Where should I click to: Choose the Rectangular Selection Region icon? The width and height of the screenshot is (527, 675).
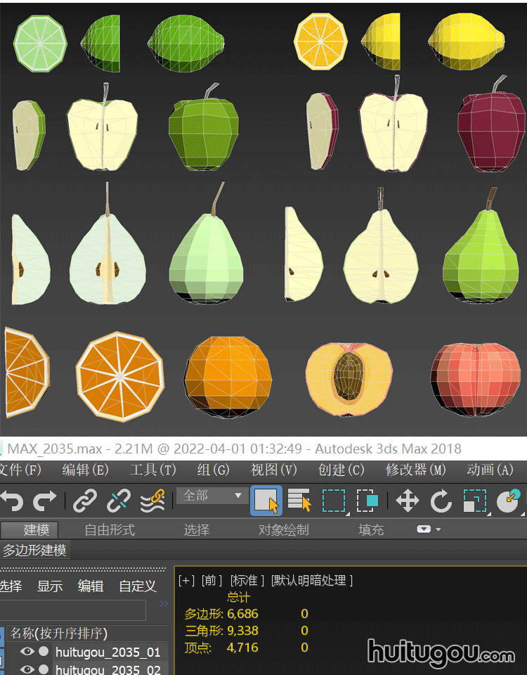coord(334,501)
